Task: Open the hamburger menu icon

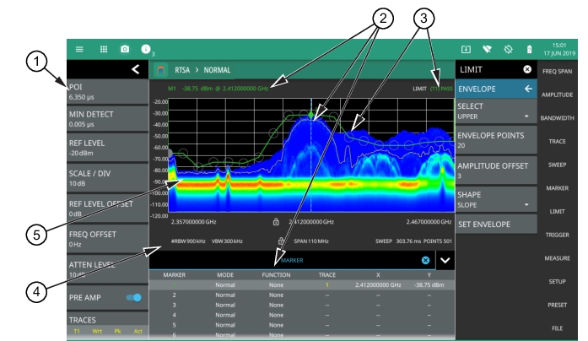Action: [79, 49]
